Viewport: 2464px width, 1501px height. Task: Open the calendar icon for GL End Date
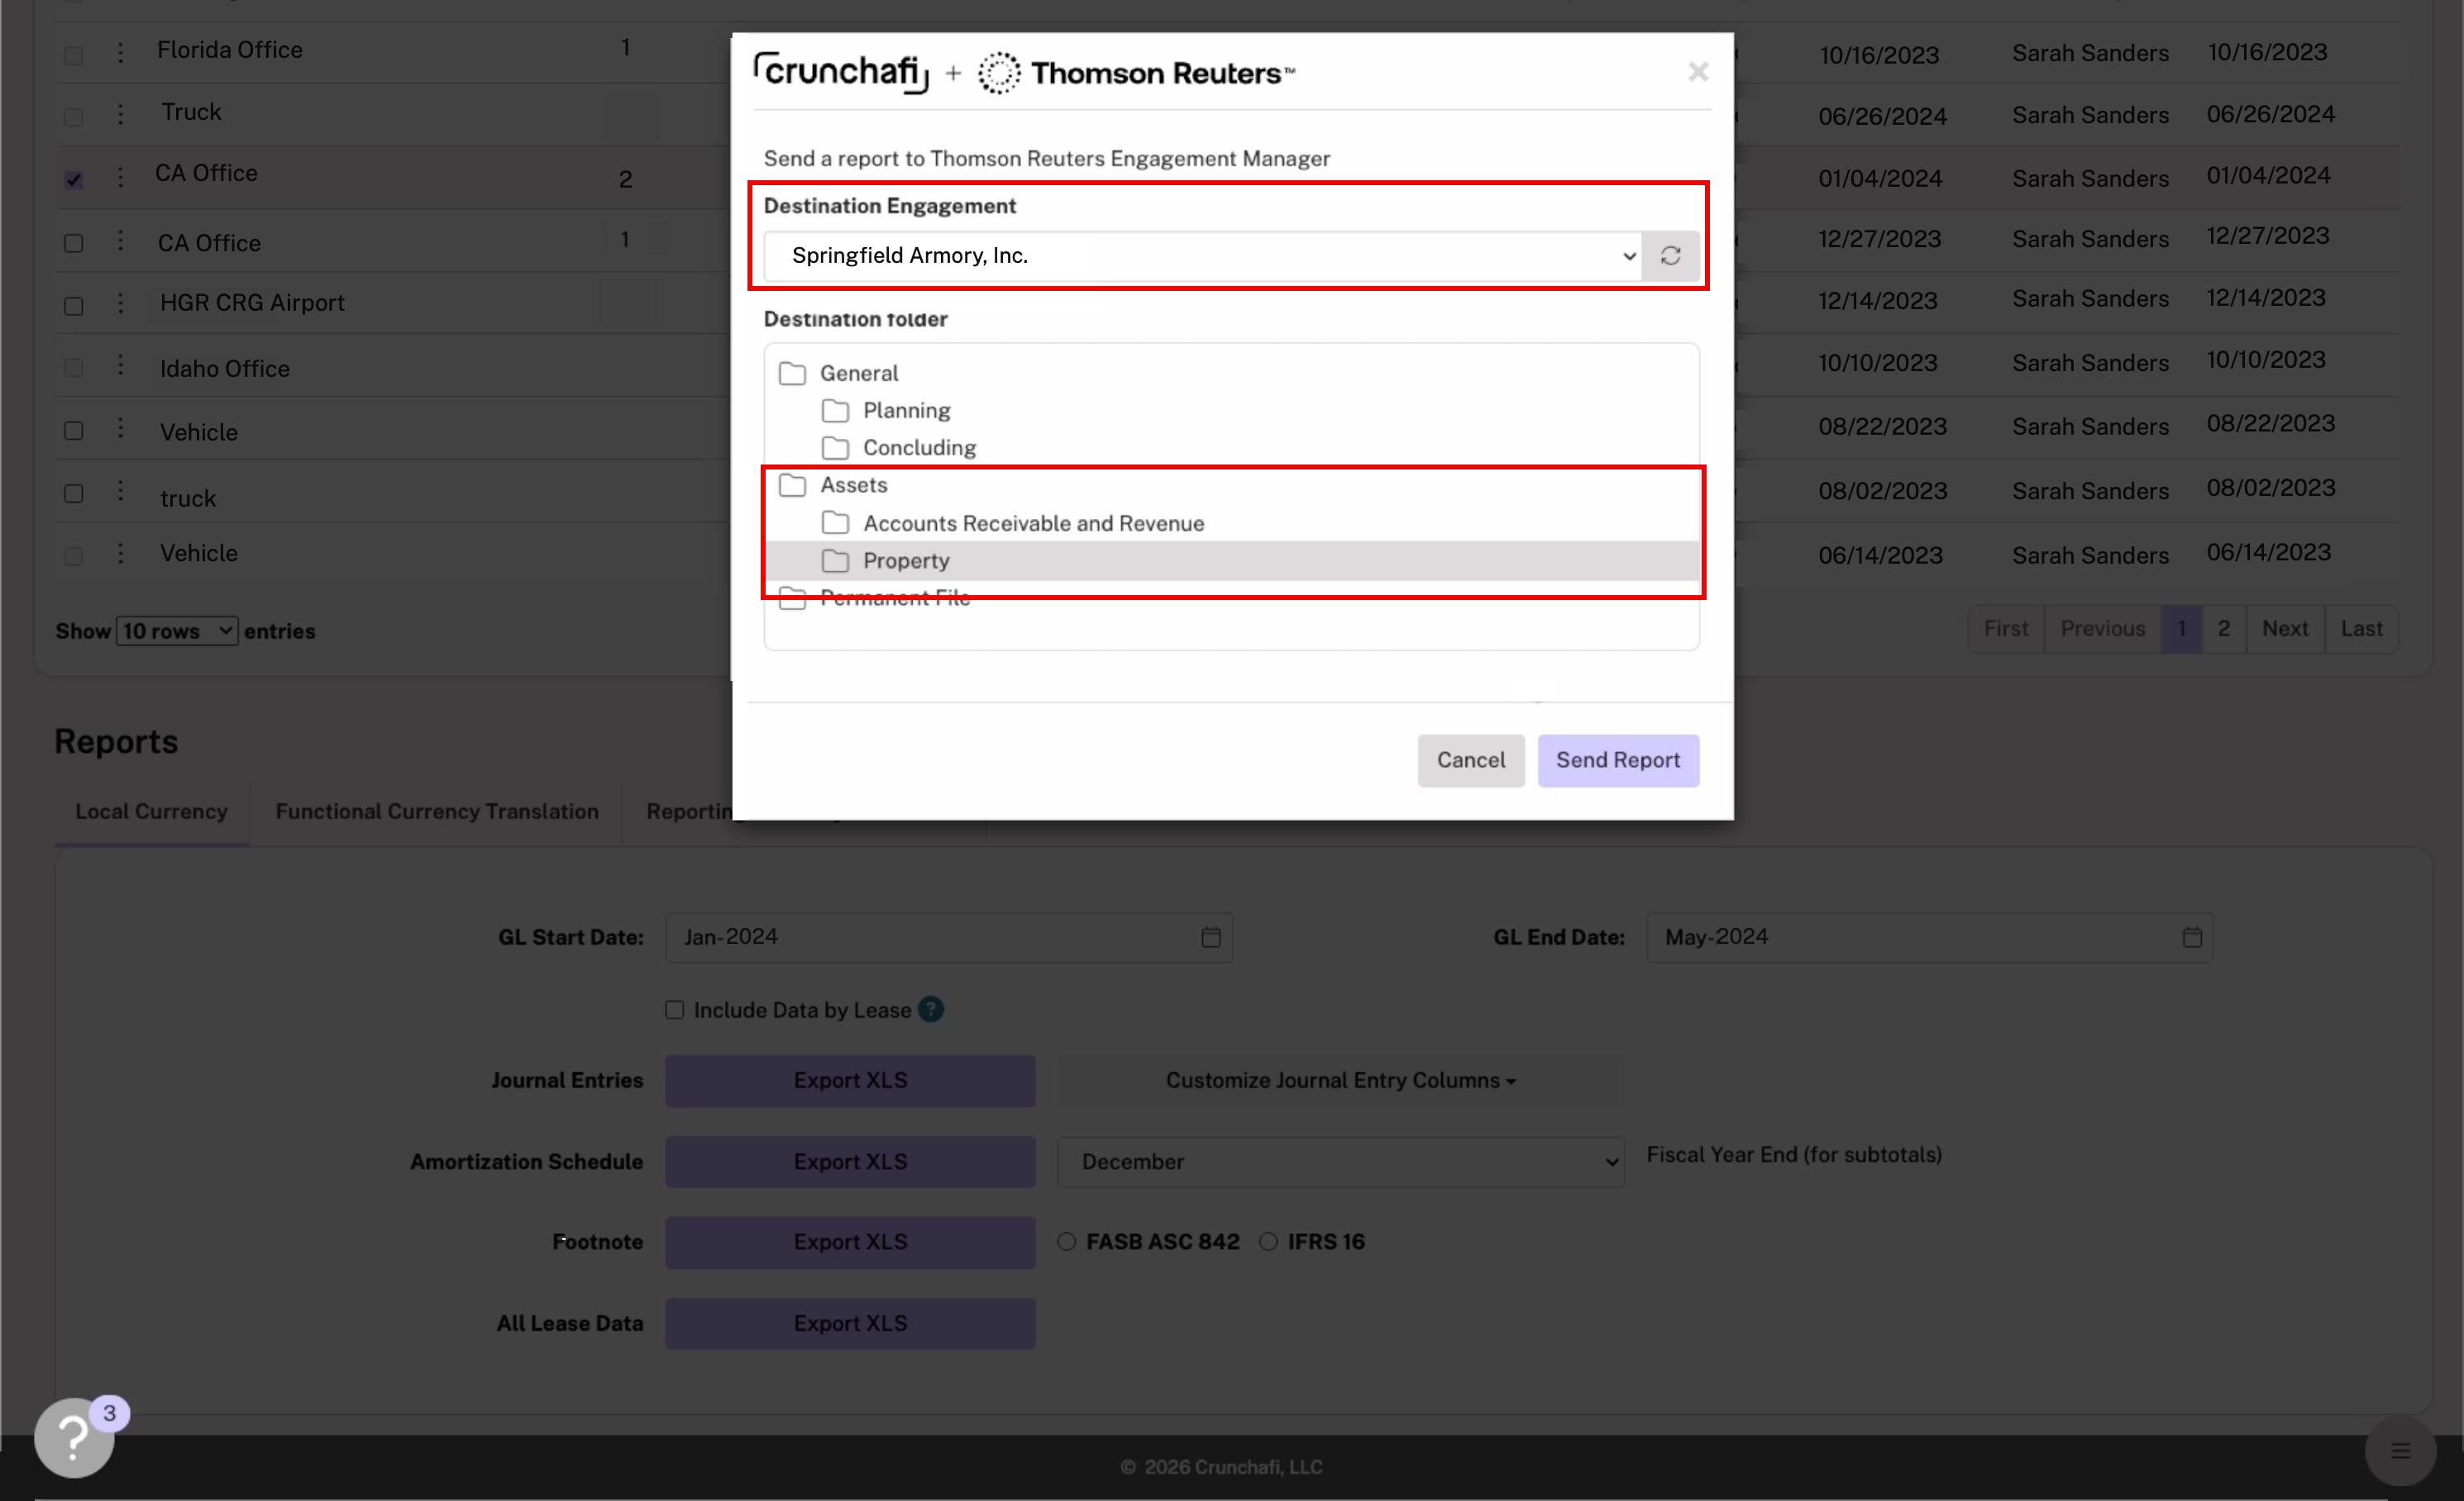2192,937
